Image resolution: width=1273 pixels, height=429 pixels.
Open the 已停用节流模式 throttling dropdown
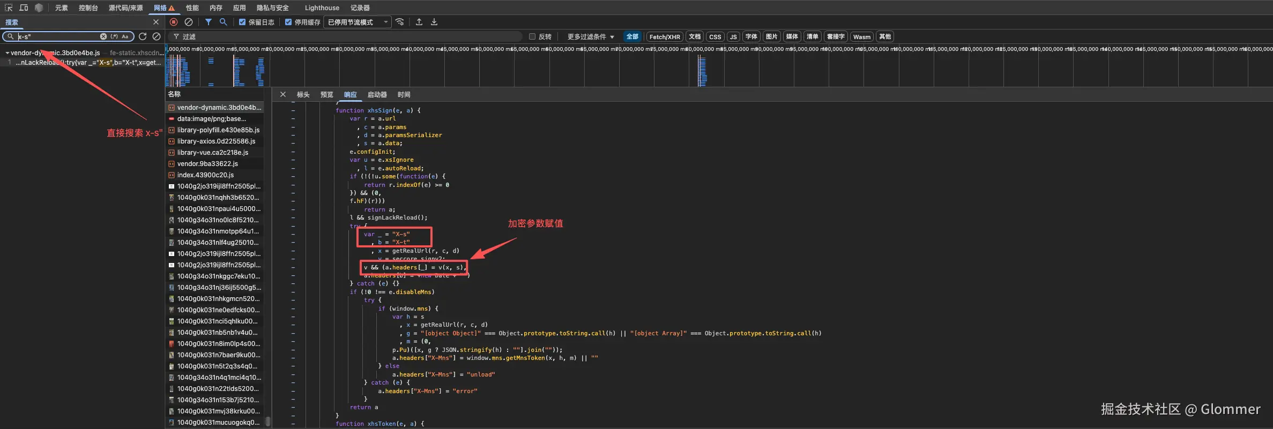click(357, 22)
